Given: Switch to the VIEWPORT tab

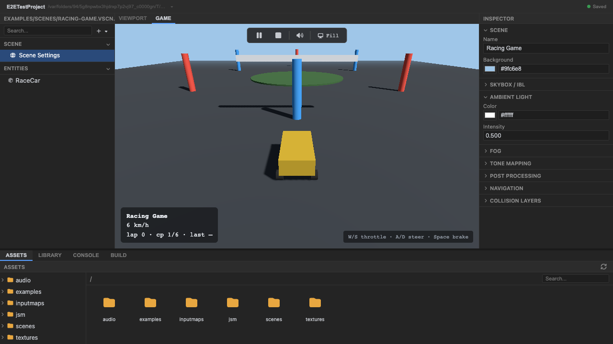Looking at the screenshot, I should 133,18.
